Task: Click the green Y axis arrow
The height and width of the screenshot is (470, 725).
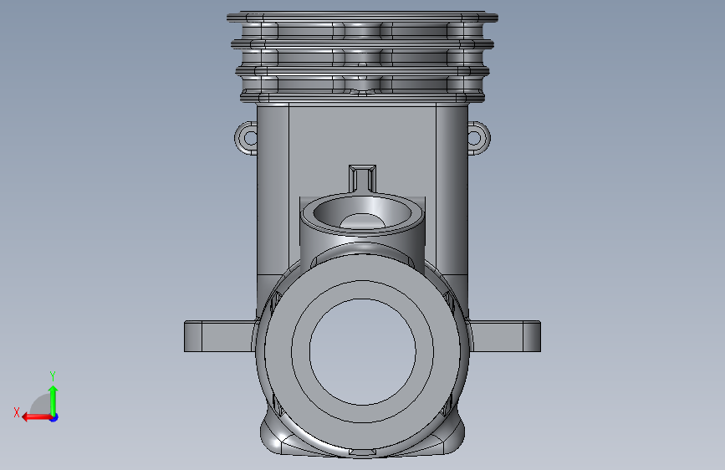Action: 54,401
